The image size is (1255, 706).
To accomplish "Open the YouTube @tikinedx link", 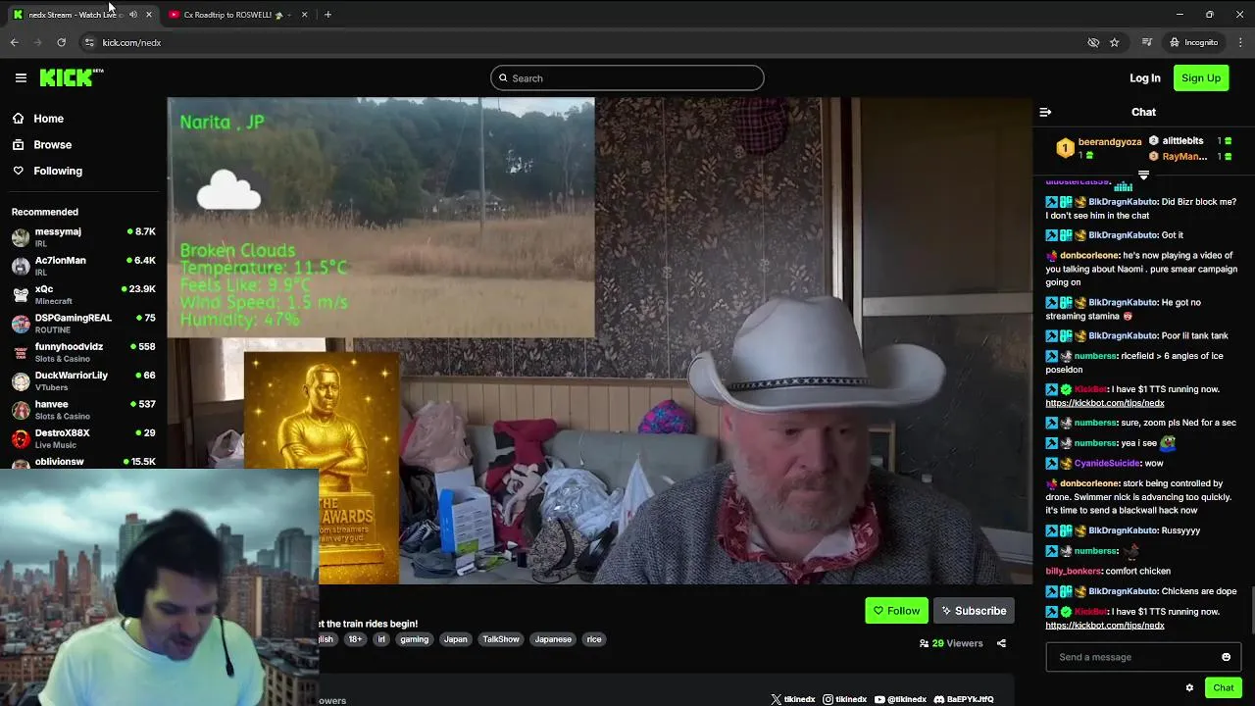I will click(x=900, y=699).
